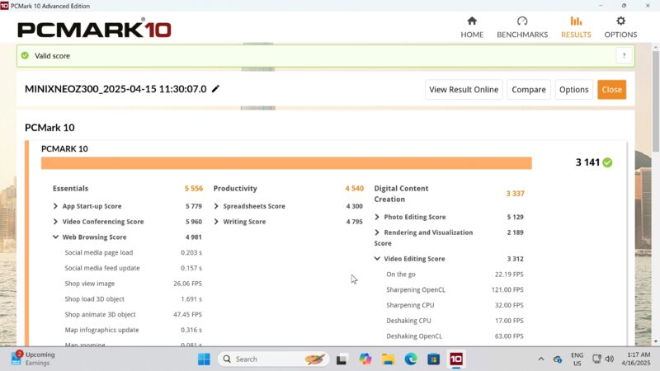Select Digital Content Creation score 3 337

(x=515, y=194)
